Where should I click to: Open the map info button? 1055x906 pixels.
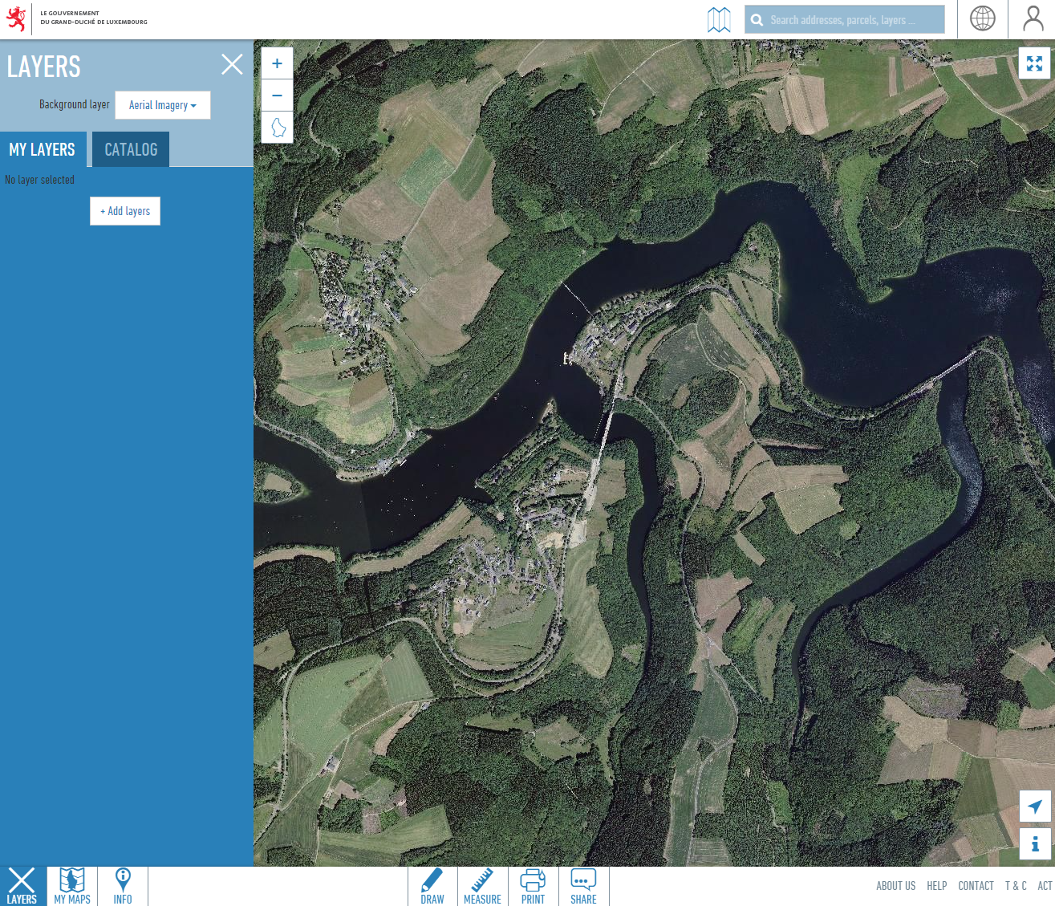1034,844
